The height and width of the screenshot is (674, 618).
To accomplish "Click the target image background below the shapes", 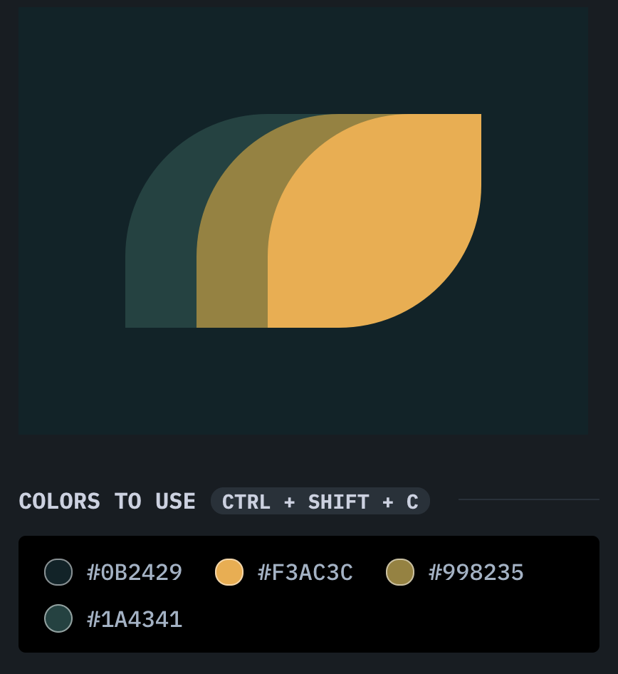I will point(303,381).
